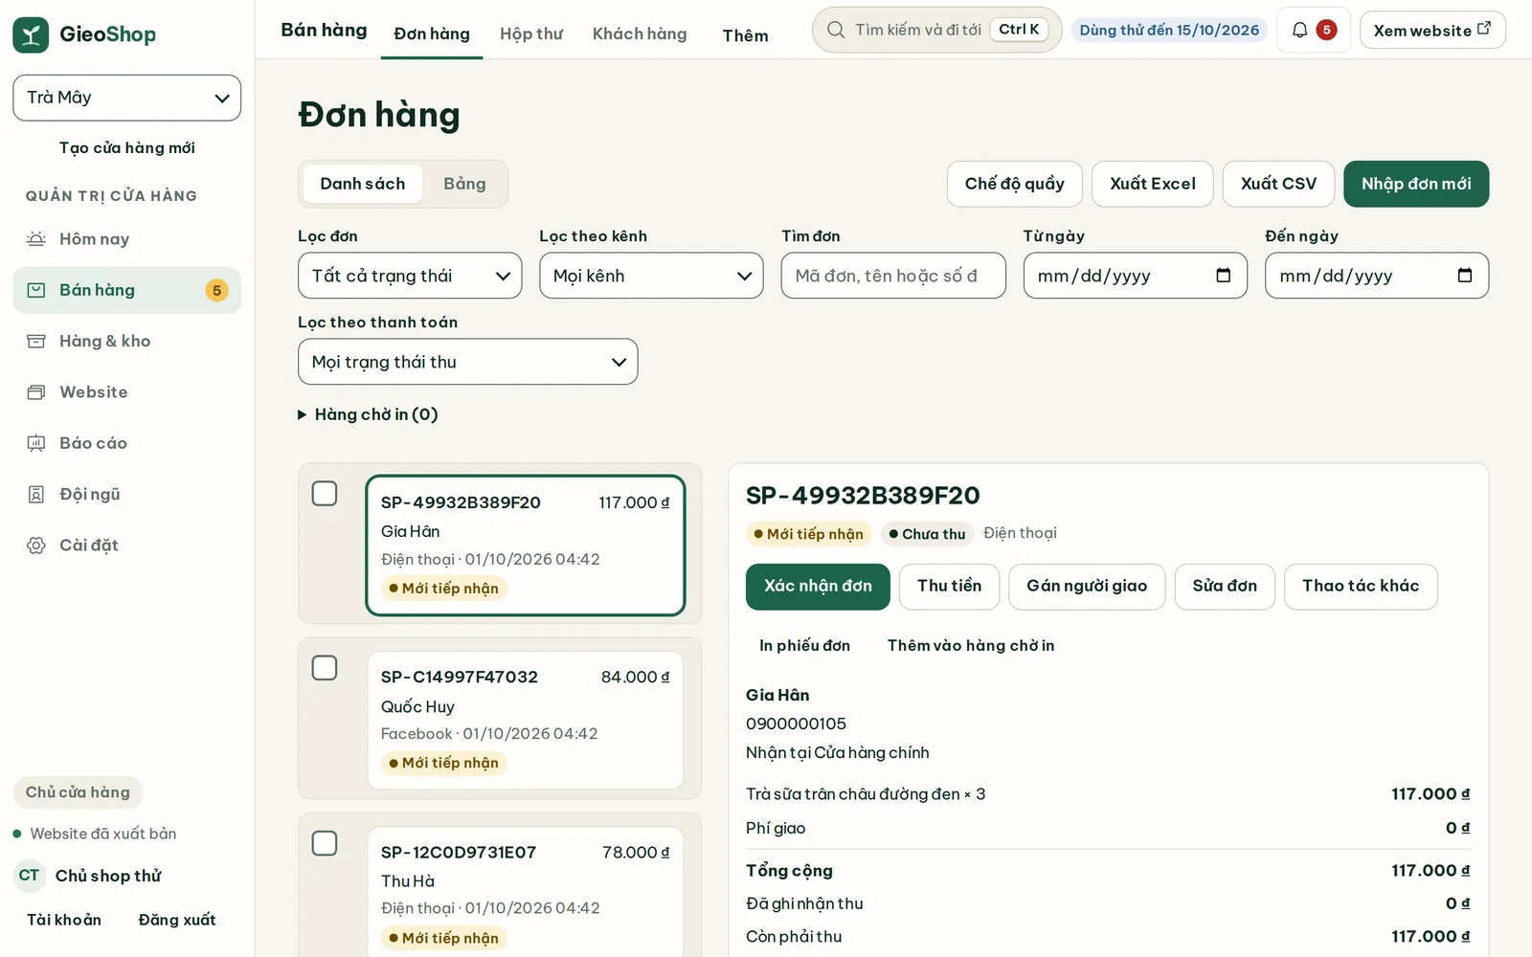The width and height of the screenshot is (1532, 957).
Task: Click the Tạo cửa hàng mới link
Action: tap(127, 148)
